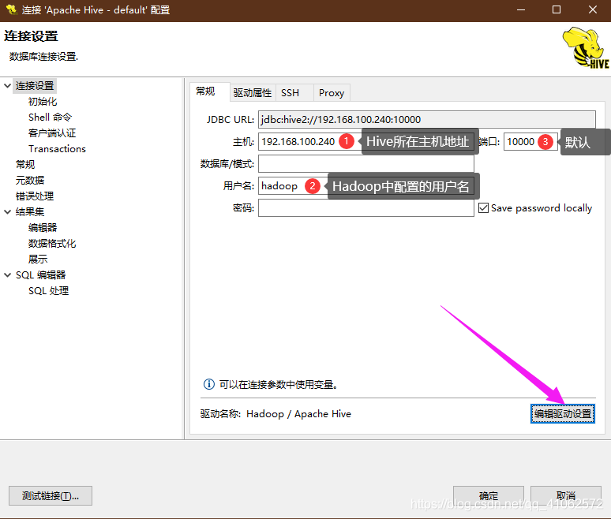Select Transactions tree item
611x519 pixels.
pyautogui.click(x=57, y=149)
